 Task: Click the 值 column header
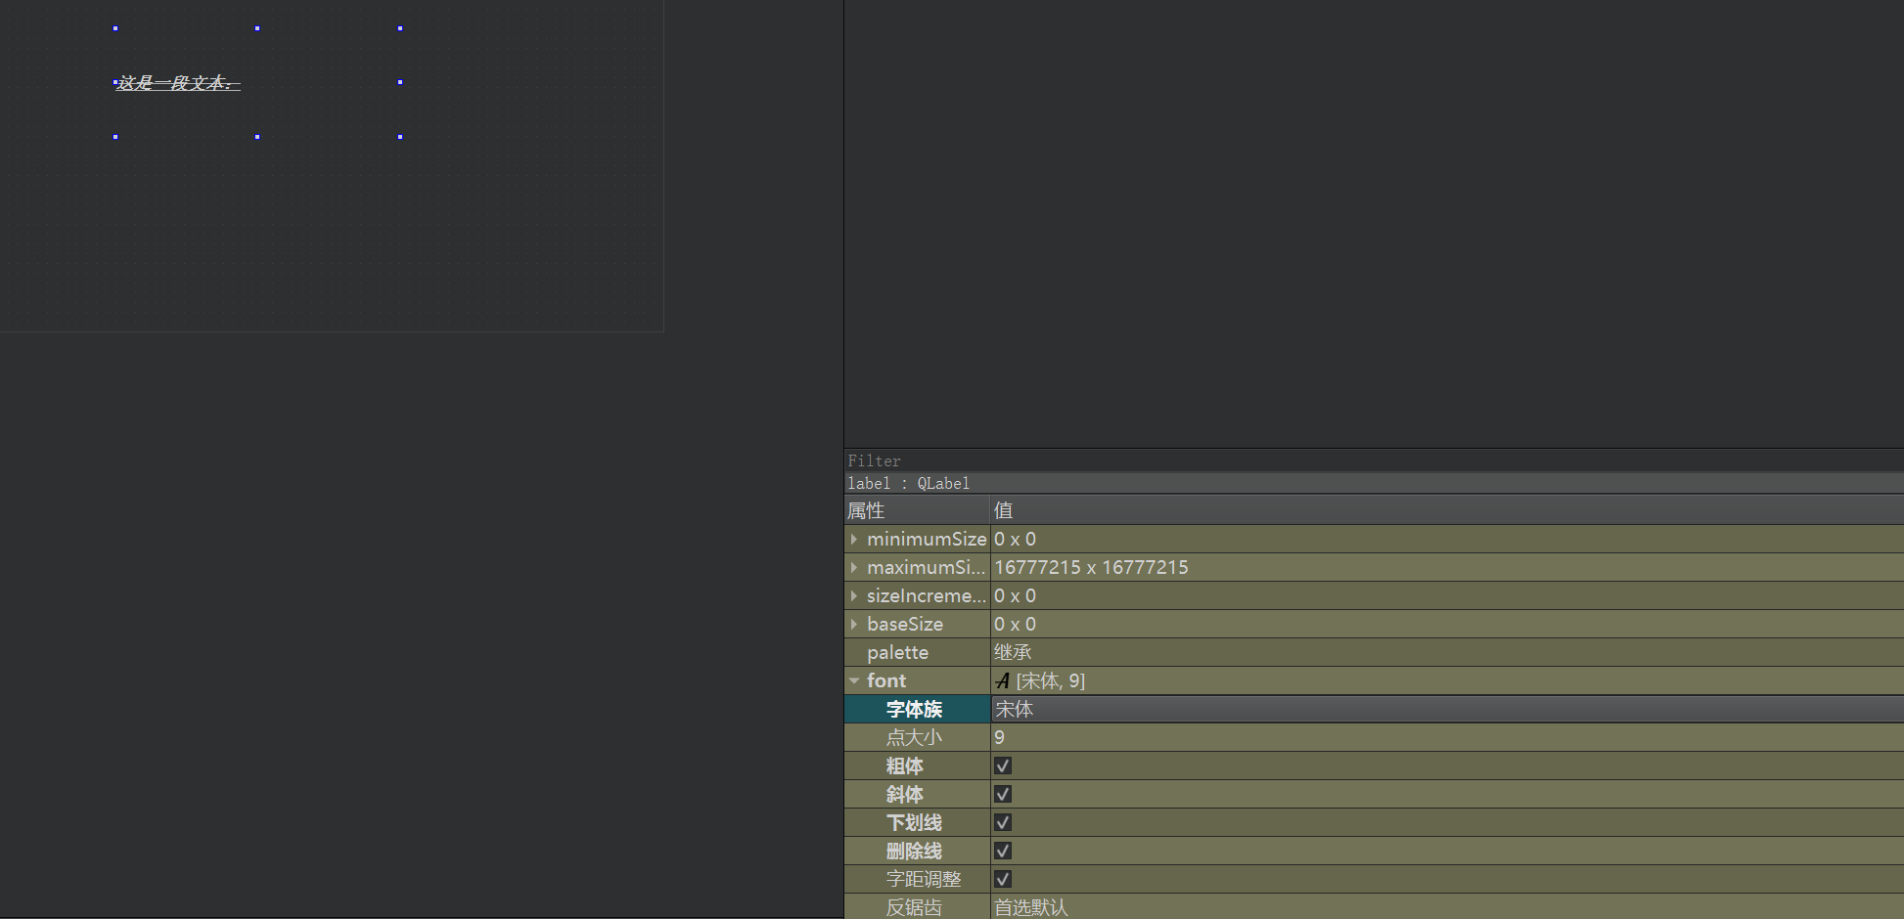1447,510
